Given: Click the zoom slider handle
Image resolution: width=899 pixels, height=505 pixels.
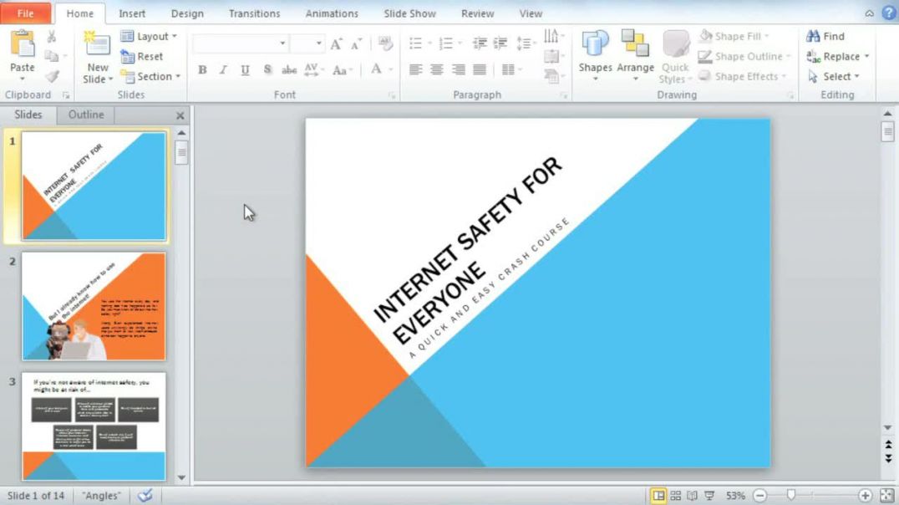Looking at the screenshot, I should click(791, 495).
